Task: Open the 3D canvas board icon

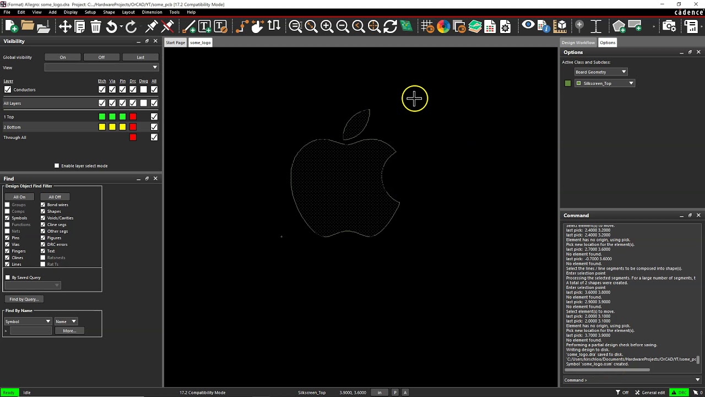Action: pos(406,26)
